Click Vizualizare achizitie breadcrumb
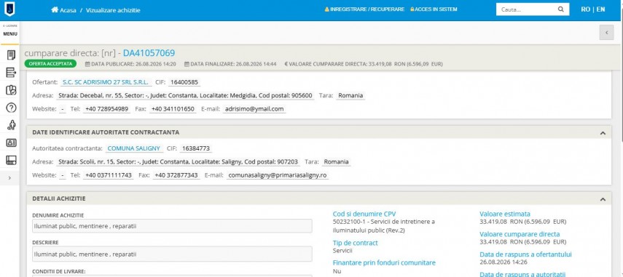This screenshot has height=277, width=623. click(x=113, y=10)
